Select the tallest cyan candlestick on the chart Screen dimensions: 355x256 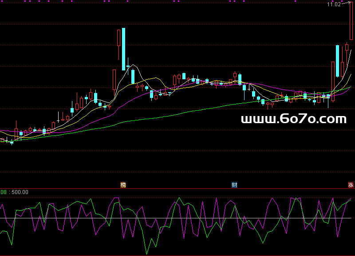coord(124,49)
